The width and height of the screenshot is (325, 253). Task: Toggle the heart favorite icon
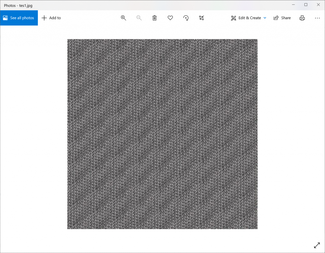point(170,18)
